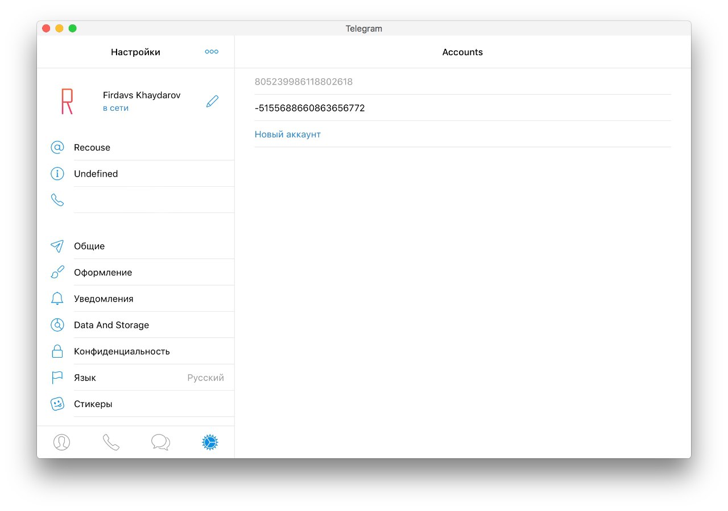This screenshot has width=728, height=511.
Task: Click the info icon next to Undefined
Action: click(57, 174)
